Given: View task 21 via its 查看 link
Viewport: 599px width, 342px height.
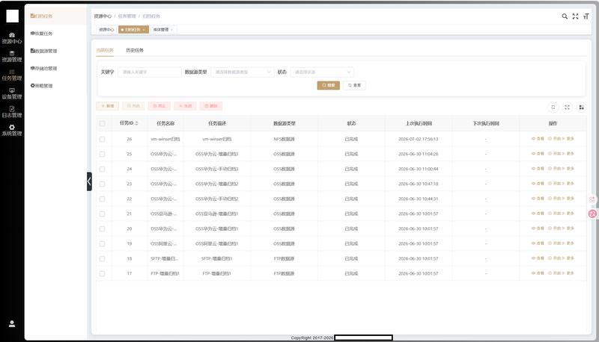Looking at the screenshot, I should 538,214.
